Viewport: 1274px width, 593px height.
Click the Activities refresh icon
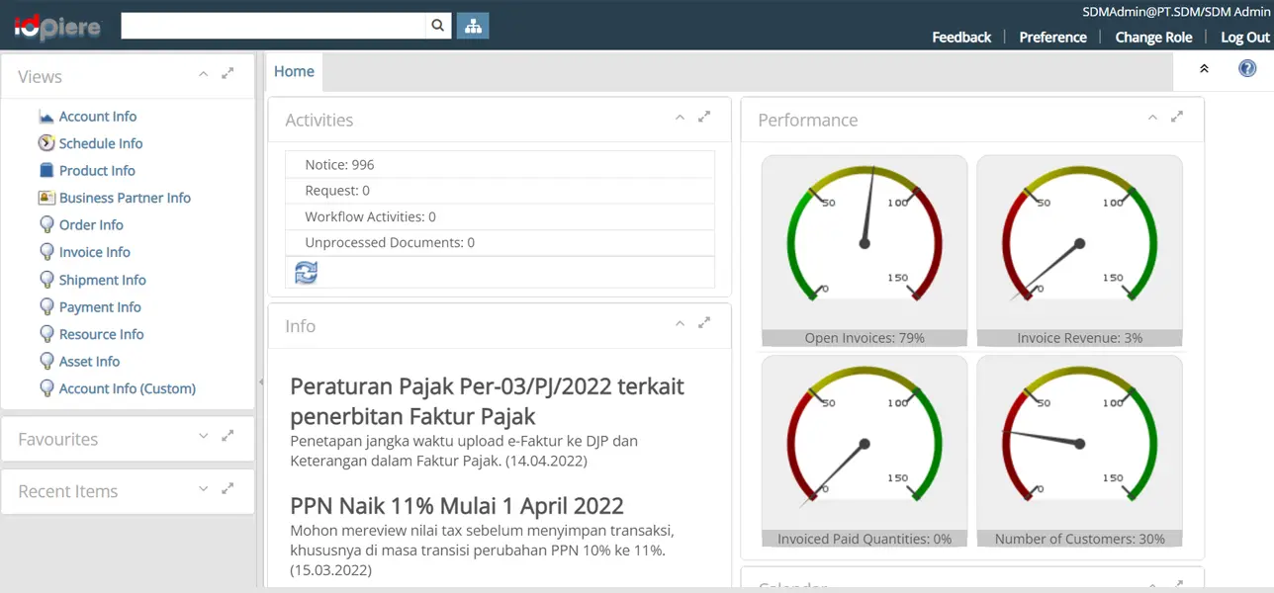coord(307,273)
